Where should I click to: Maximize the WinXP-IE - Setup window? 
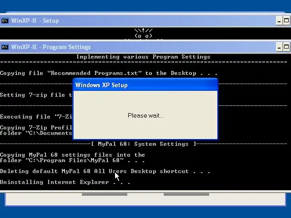[x=286, y=20]
